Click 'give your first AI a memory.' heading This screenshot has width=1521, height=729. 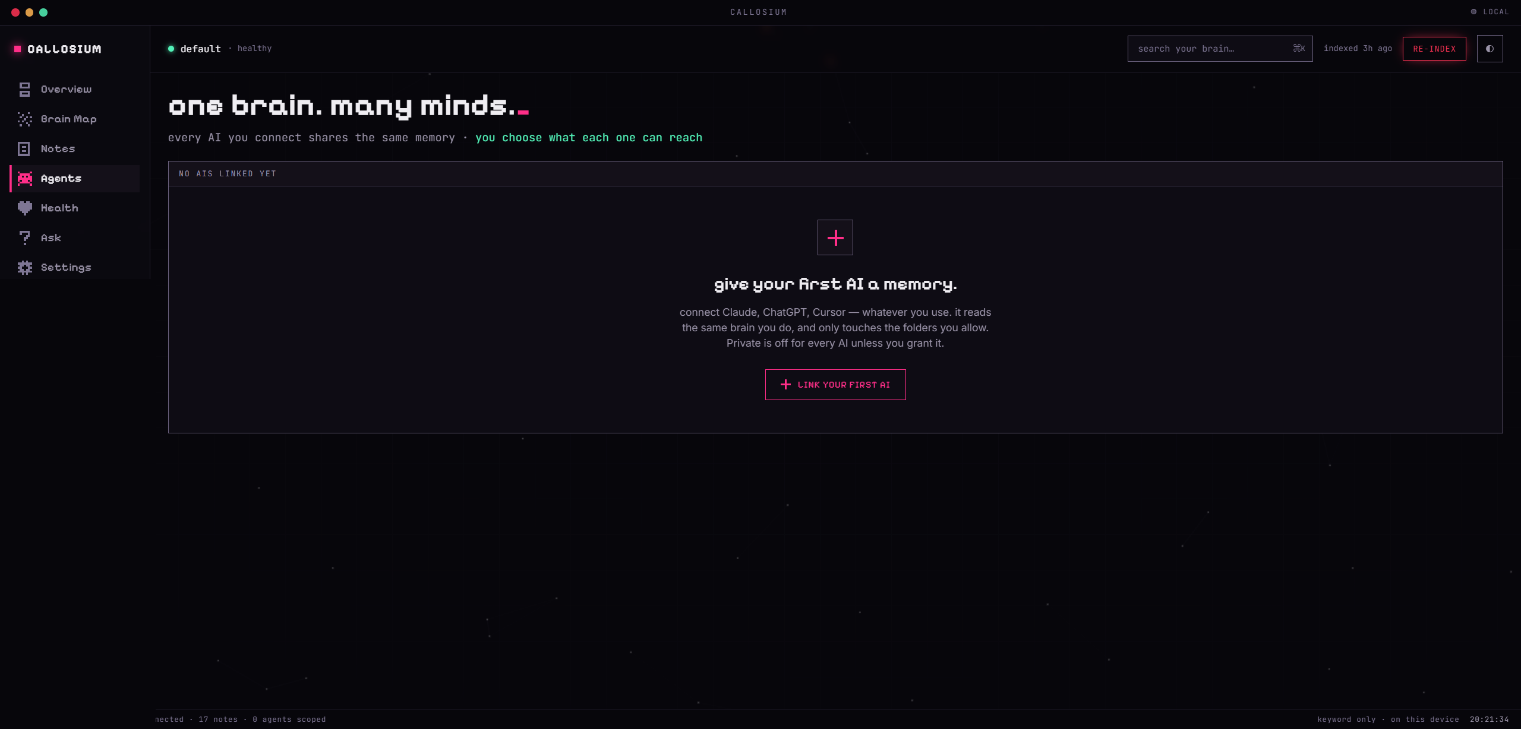coord(835,284)
